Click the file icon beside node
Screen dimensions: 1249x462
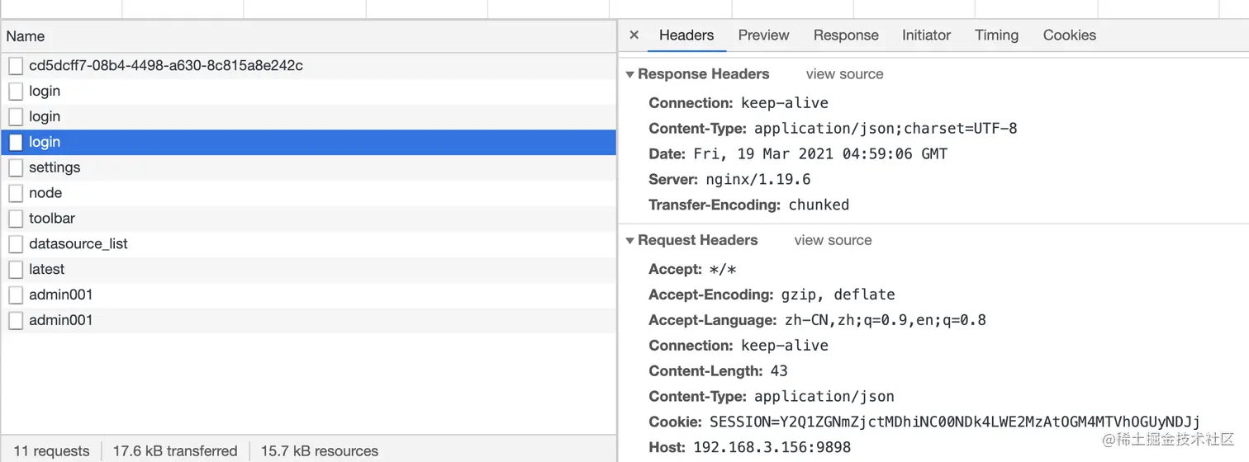pyautogui.click(x=16, y=193)
